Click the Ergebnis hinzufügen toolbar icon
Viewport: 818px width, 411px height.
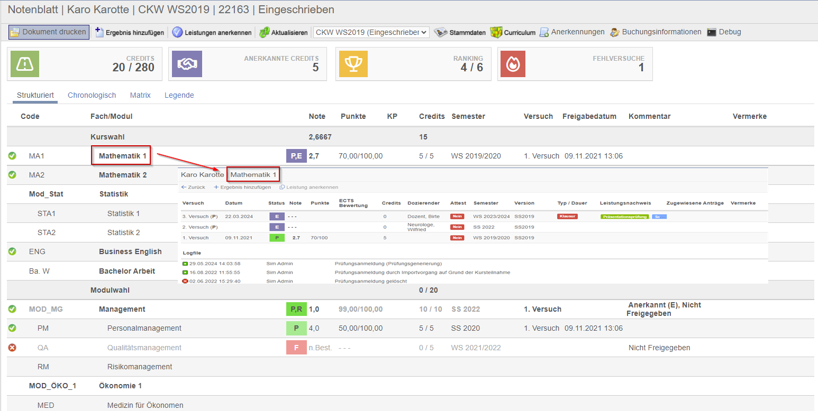pos(99,32)
